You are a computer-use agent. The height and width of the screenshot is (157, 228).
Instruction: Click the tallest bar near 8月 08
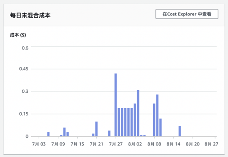157,116
